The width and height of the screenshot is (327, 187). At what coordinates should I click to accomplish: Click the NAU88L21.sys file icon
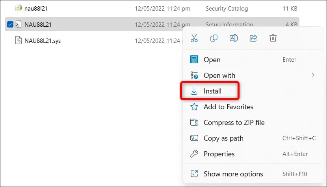[19, 40]
